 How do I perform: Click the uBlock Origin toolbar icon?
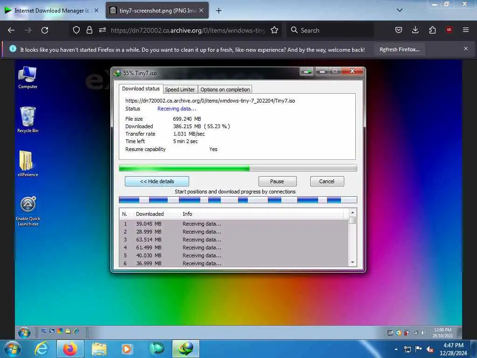coord(449,30)
